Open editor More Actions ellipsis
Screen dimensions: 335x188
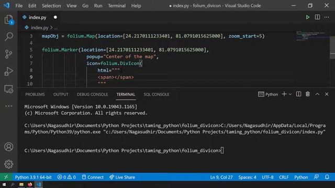pos(327,17)
